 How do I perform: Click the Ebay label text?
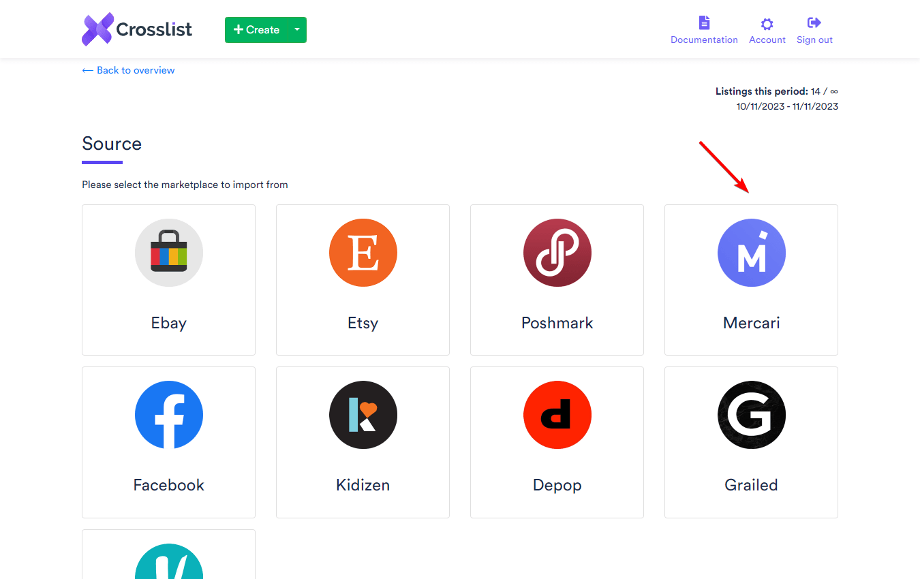point(169,323)
